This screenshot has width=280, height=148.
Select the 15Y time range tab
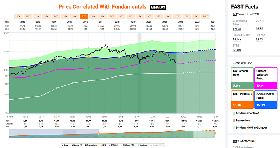coord(65,16)
